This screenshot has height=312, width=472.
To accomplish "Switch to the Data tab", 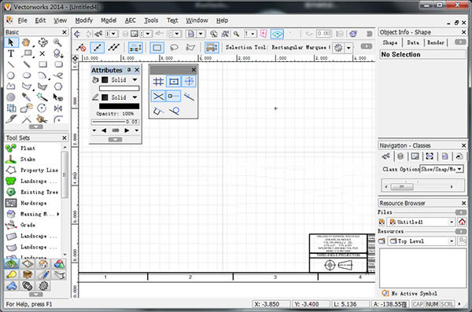I will (x=413, y=42).
